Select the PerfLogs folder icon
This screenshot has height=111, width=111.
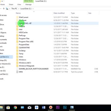pos(17,35)
